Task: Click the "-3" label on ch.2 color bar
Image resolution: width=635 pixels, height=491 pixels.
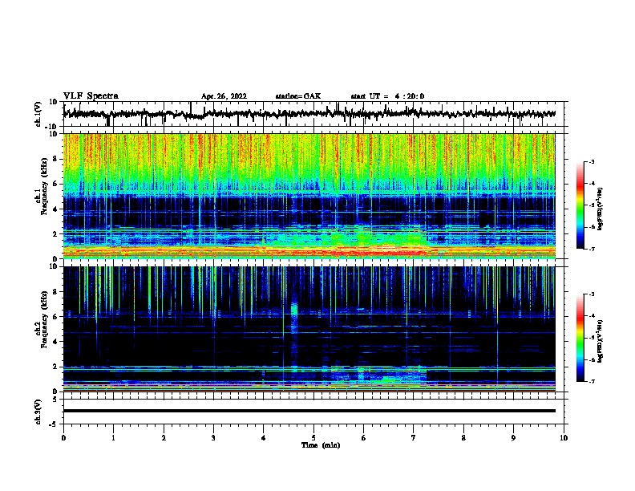Action: coord(592,294)
